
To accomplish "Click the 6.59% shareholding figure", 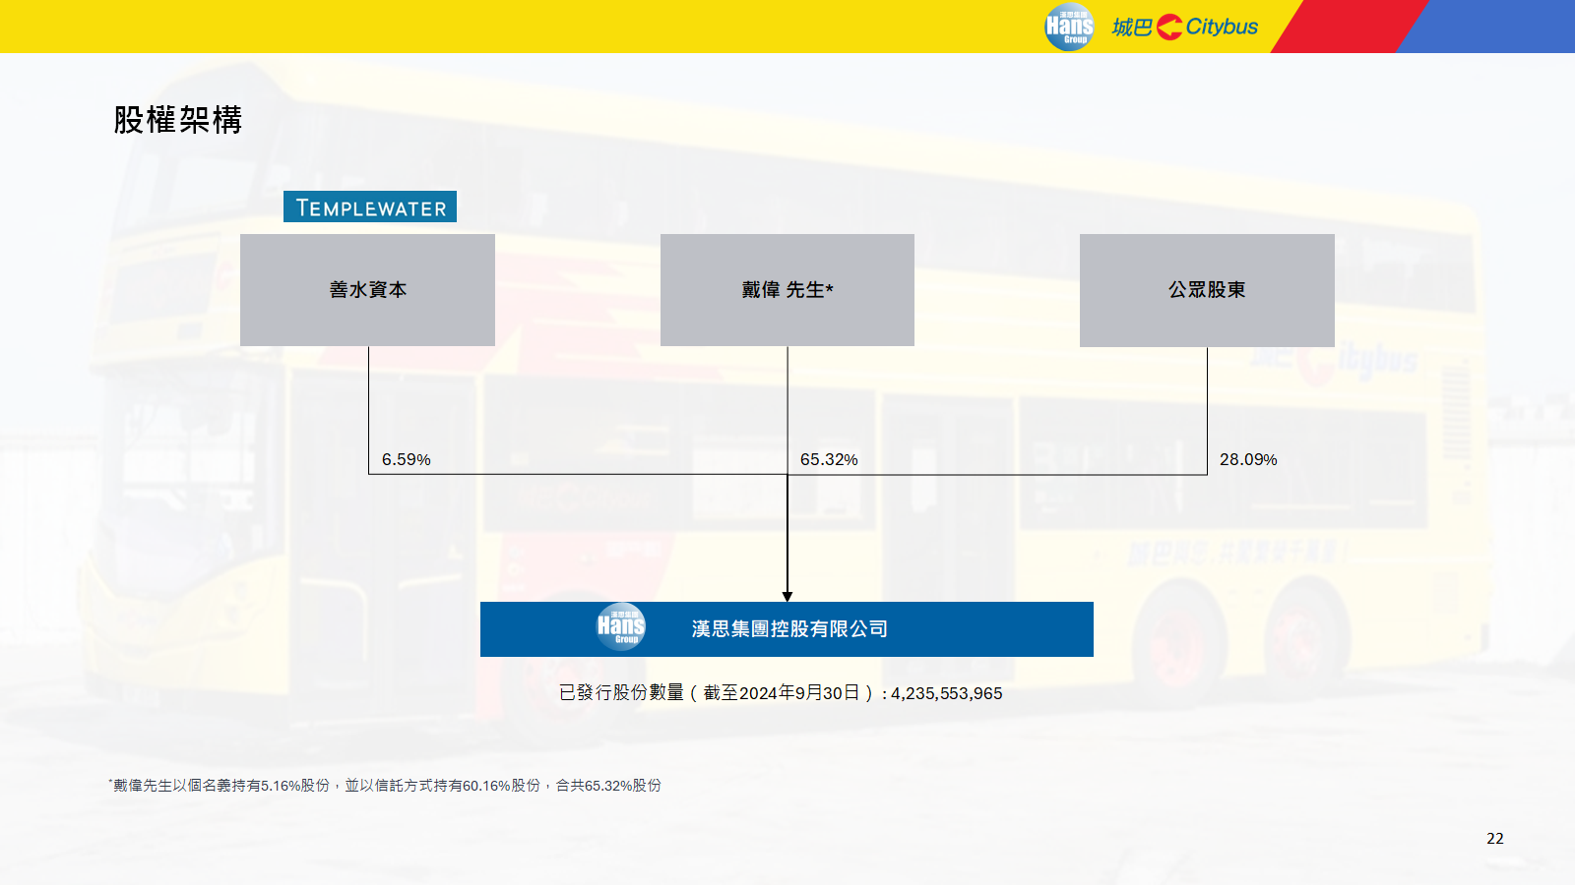I will click(407, 459).
